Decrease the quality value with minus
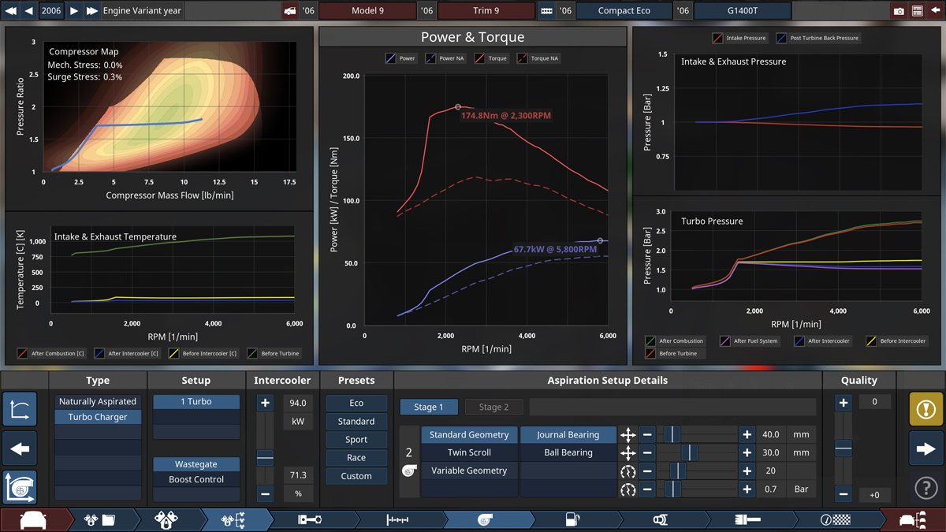Screen dimensions: 946x532 pyautogui.click(x=844, y=494)
